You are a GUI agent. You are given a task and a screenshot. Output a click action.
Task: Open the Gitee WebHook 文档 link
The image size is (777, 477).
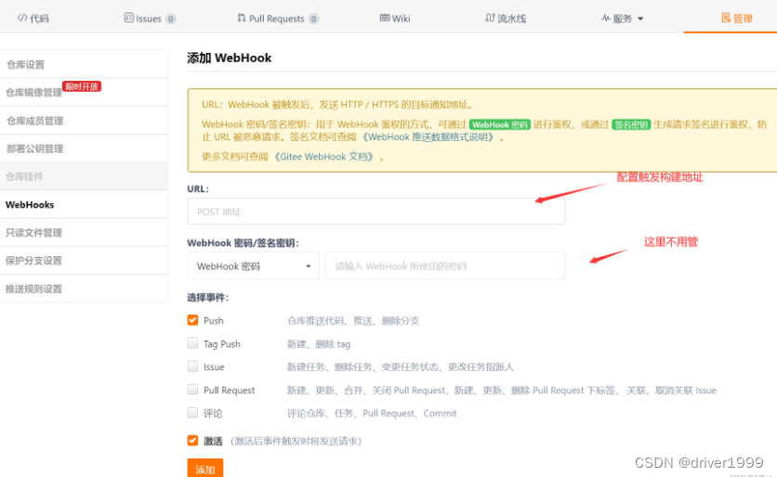(x=324, y=157)
